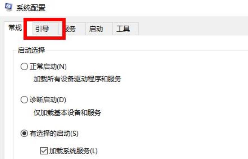
Task: Click the 仅加载基本设备和服务 description
Action: (67, 113)
